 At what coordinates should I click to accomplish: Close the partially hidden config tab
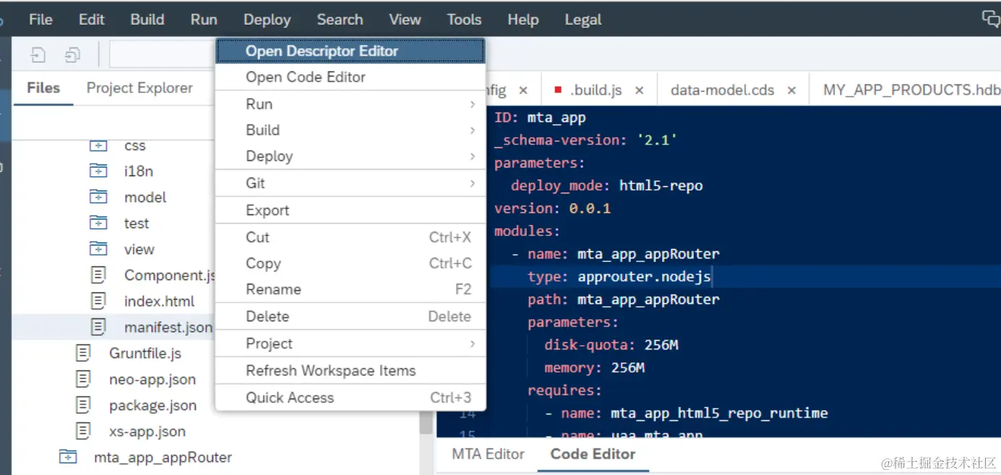click(x=523, y=91)
